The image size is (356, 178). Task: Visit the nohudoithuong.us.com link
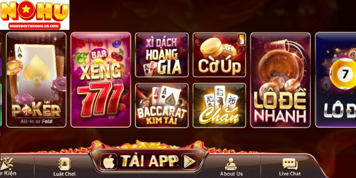pos(35,26)
